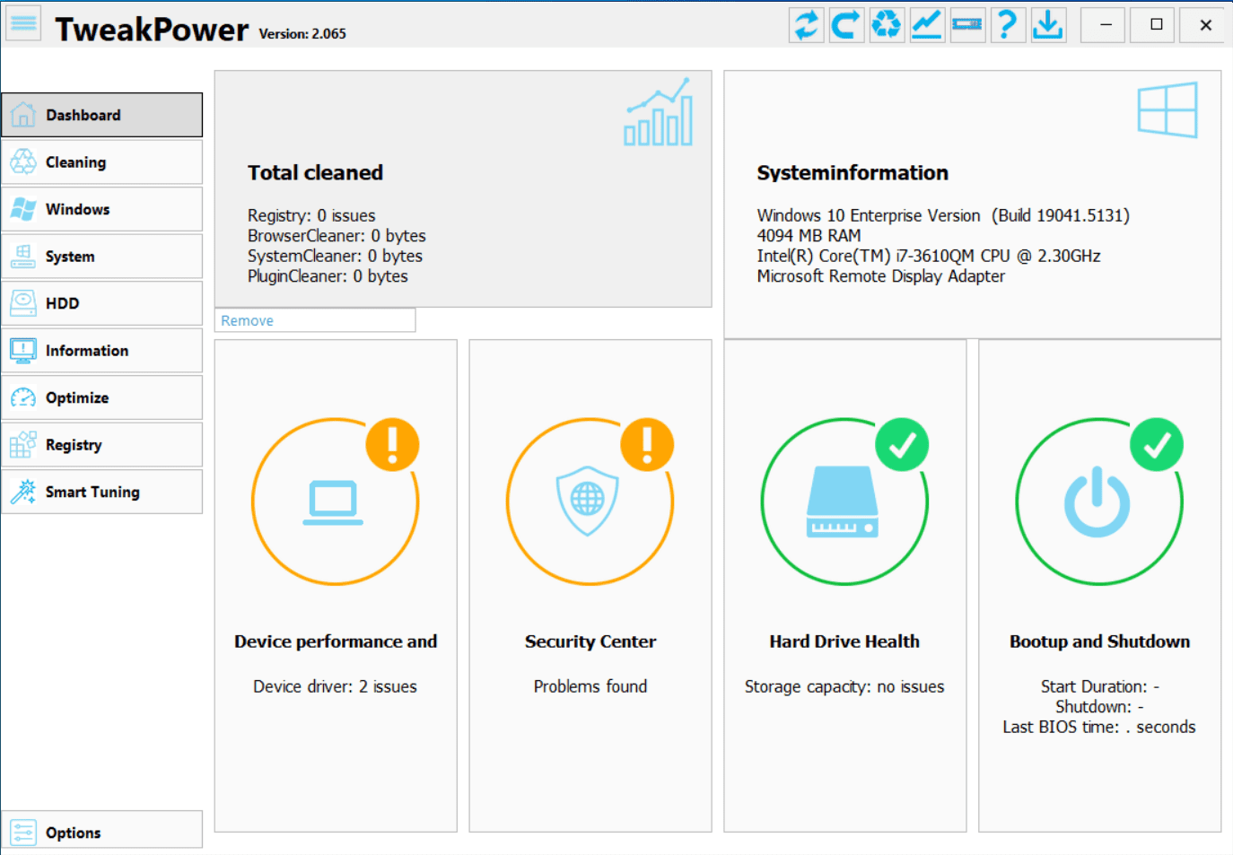Screen dimensions: 1233x855
Task: Click the "Systeminformation" heading
Action: click(x=853, y=172)
